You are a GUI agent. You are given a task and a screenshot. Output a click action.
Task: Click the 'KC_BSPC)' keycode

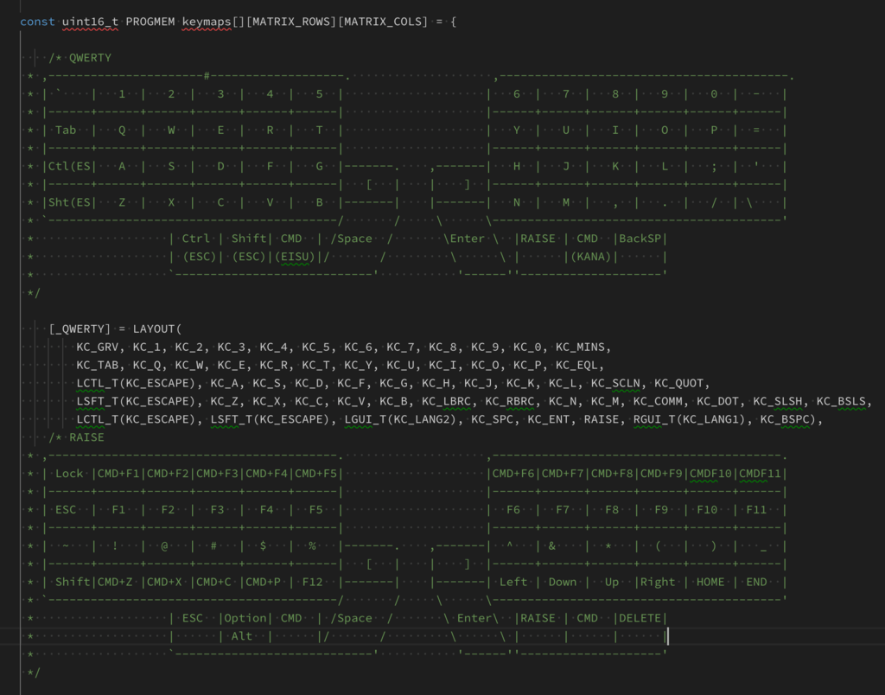coord(788,419)
